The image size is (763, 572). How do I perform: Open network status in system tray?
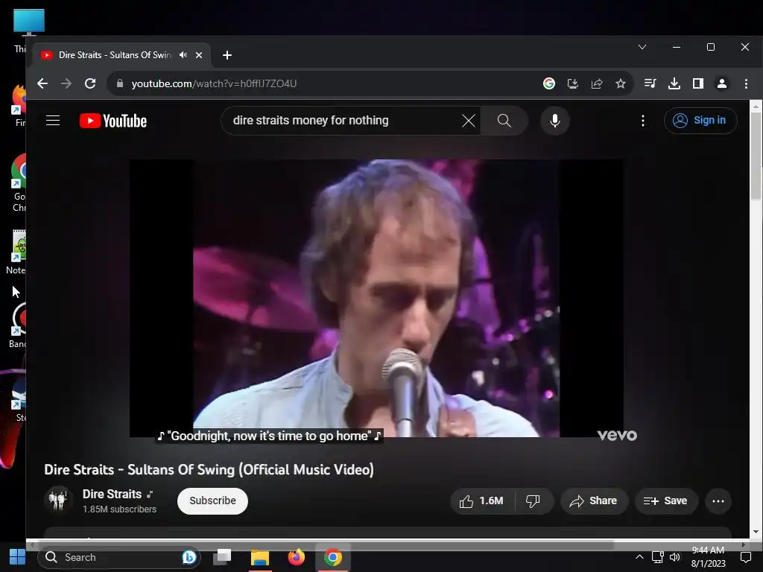click(x=657, y=557)
